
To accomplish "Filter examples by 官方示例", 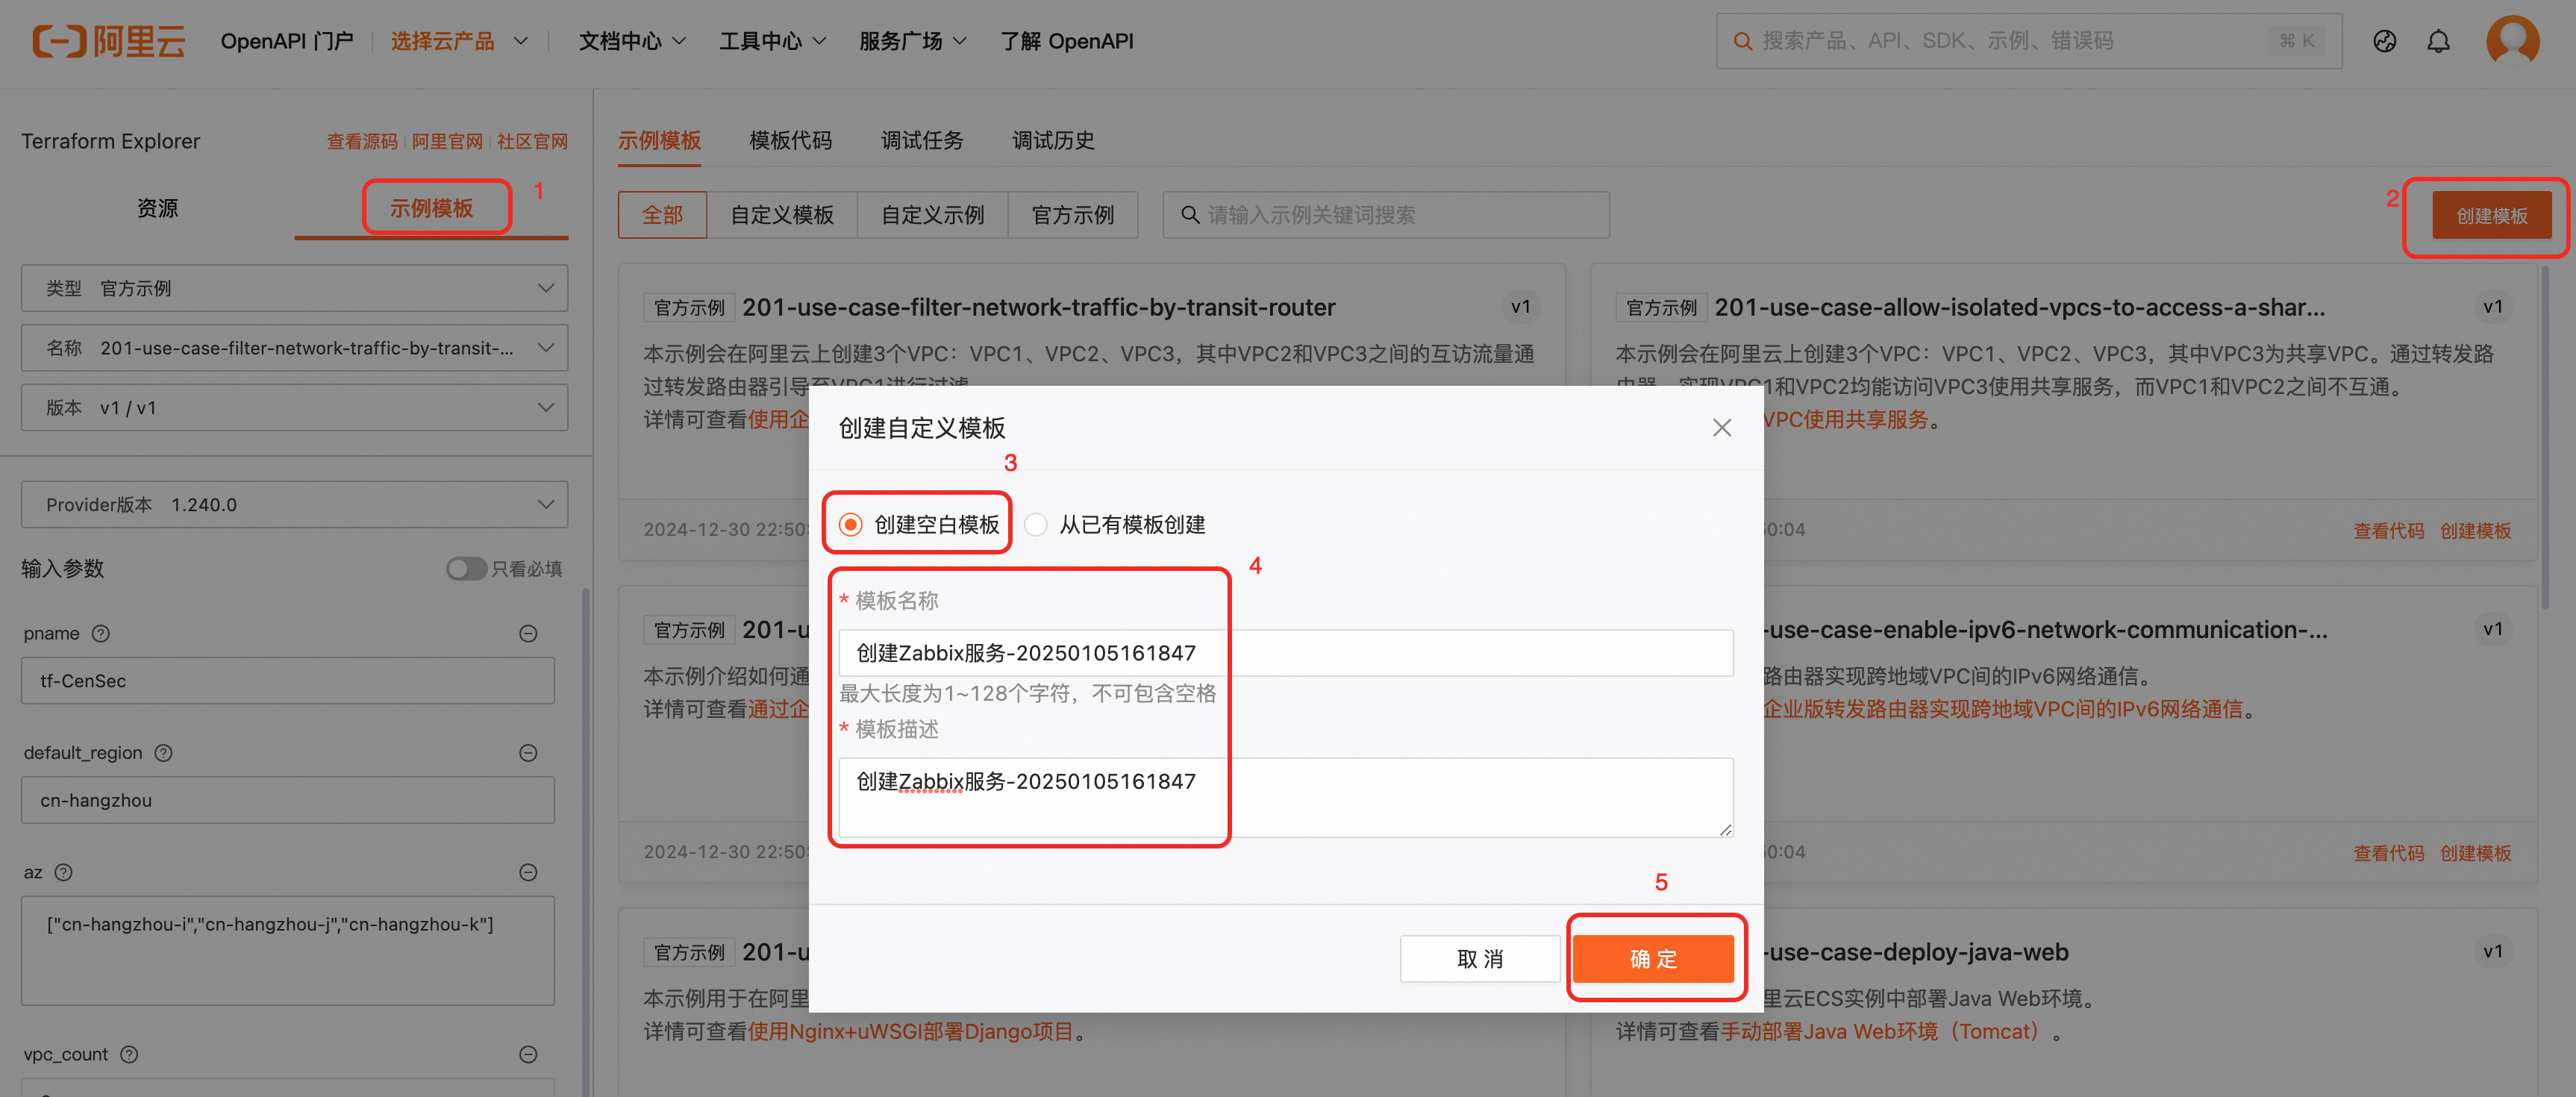I will 1072,215.
